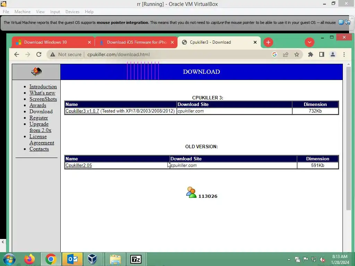The width and height of the screenshot is (355, 266).
Task: Open the Chrome extensions puzzle icon
Action: pos(311,54)
